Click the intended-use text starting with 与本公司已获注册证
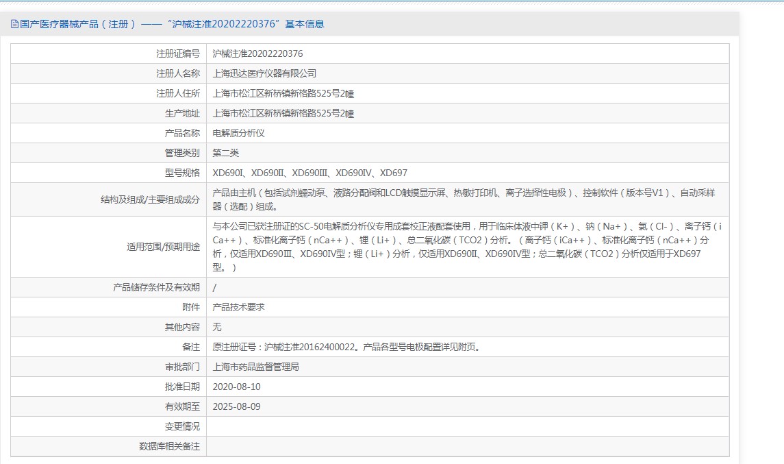The width and height of the screenshot is (784, 464). point(467,247)
